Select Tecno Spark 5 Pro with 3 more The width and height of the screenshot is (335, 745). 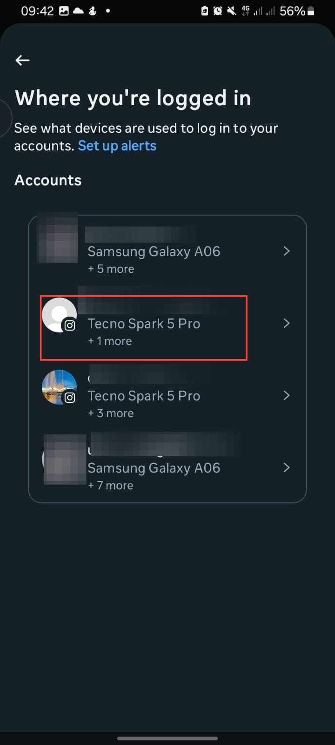coord(144,396)
